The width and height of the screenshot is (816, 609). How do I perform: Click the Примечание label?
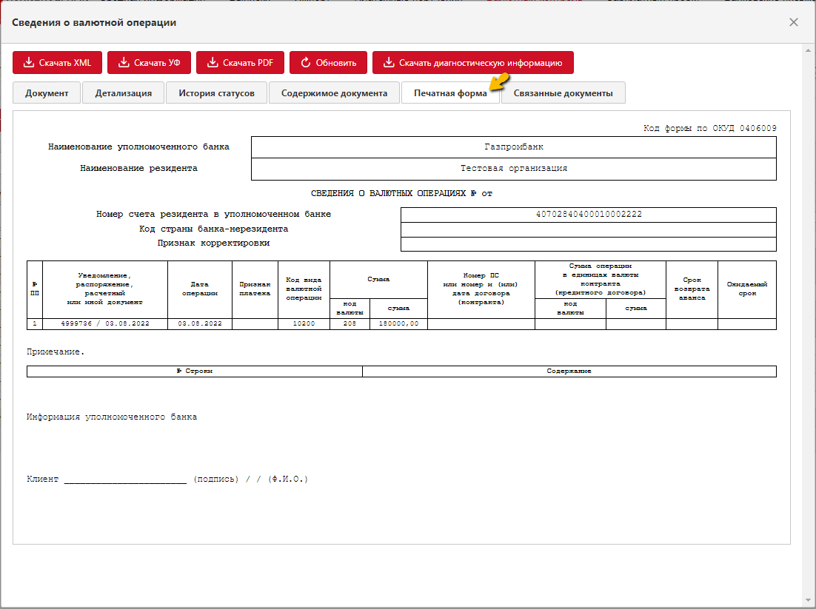(x=55, y=352)
